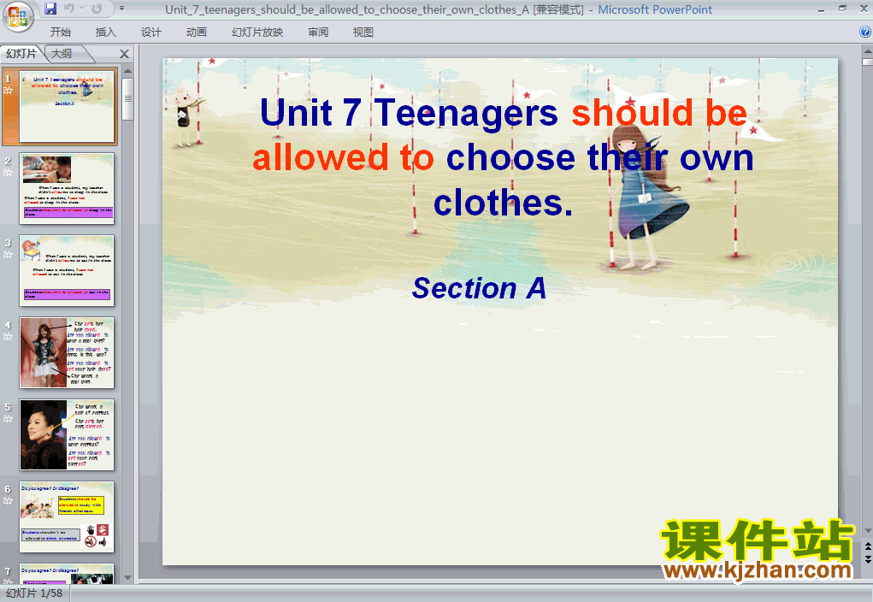873x602 pixels.
Task: Go to next slide double-arrow button
Action: 867,559
